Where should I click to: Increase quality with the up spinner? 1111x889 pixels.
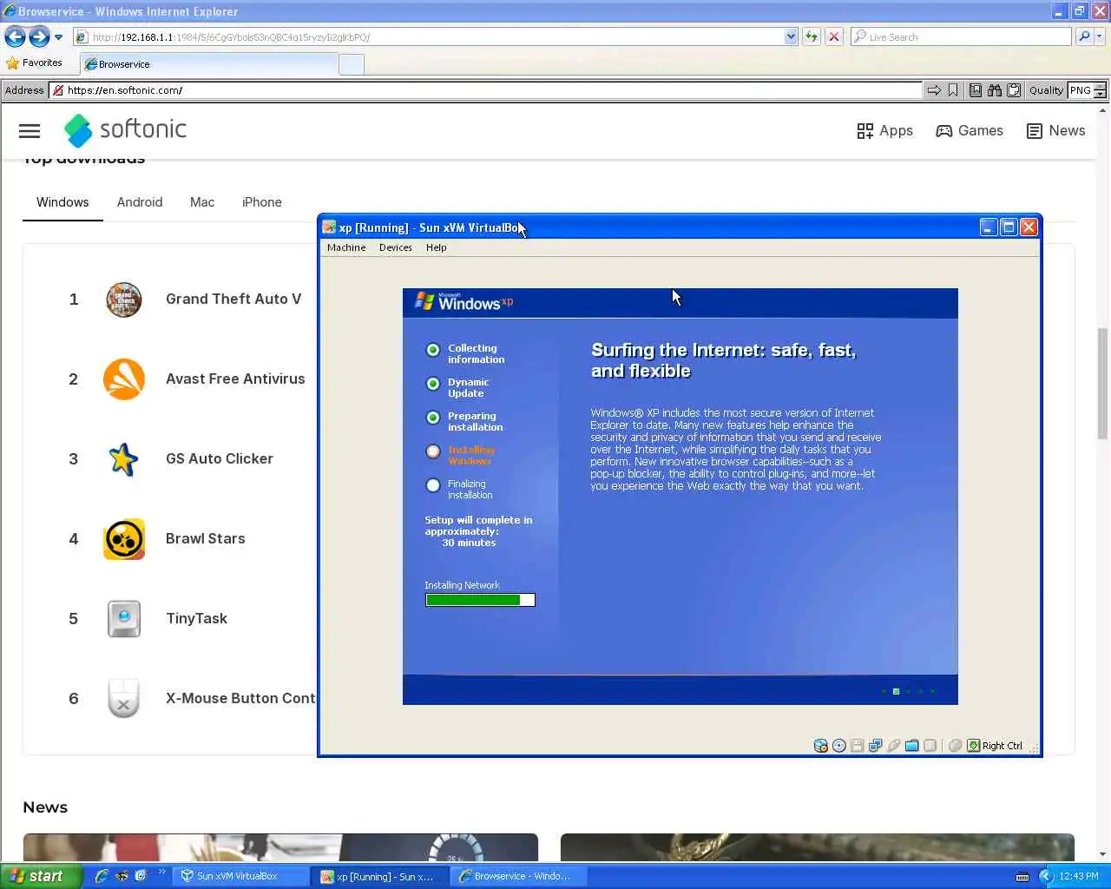(x=1101, y=86)
